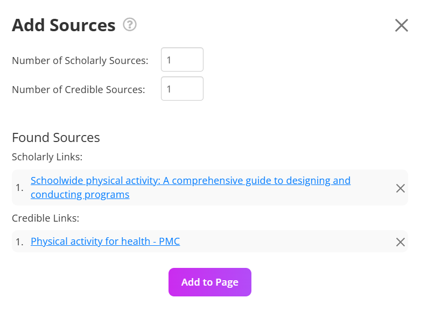Click list number beside the Schoolwide link
Screen dimensions: 421x319
click(19, 188)
